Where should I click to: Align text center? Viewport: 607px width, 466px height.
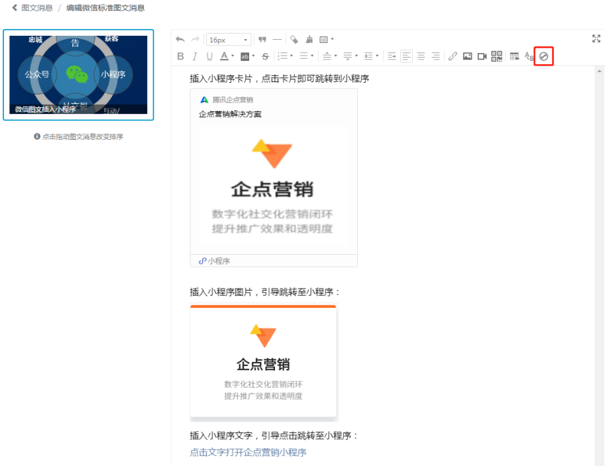point(421,56)
